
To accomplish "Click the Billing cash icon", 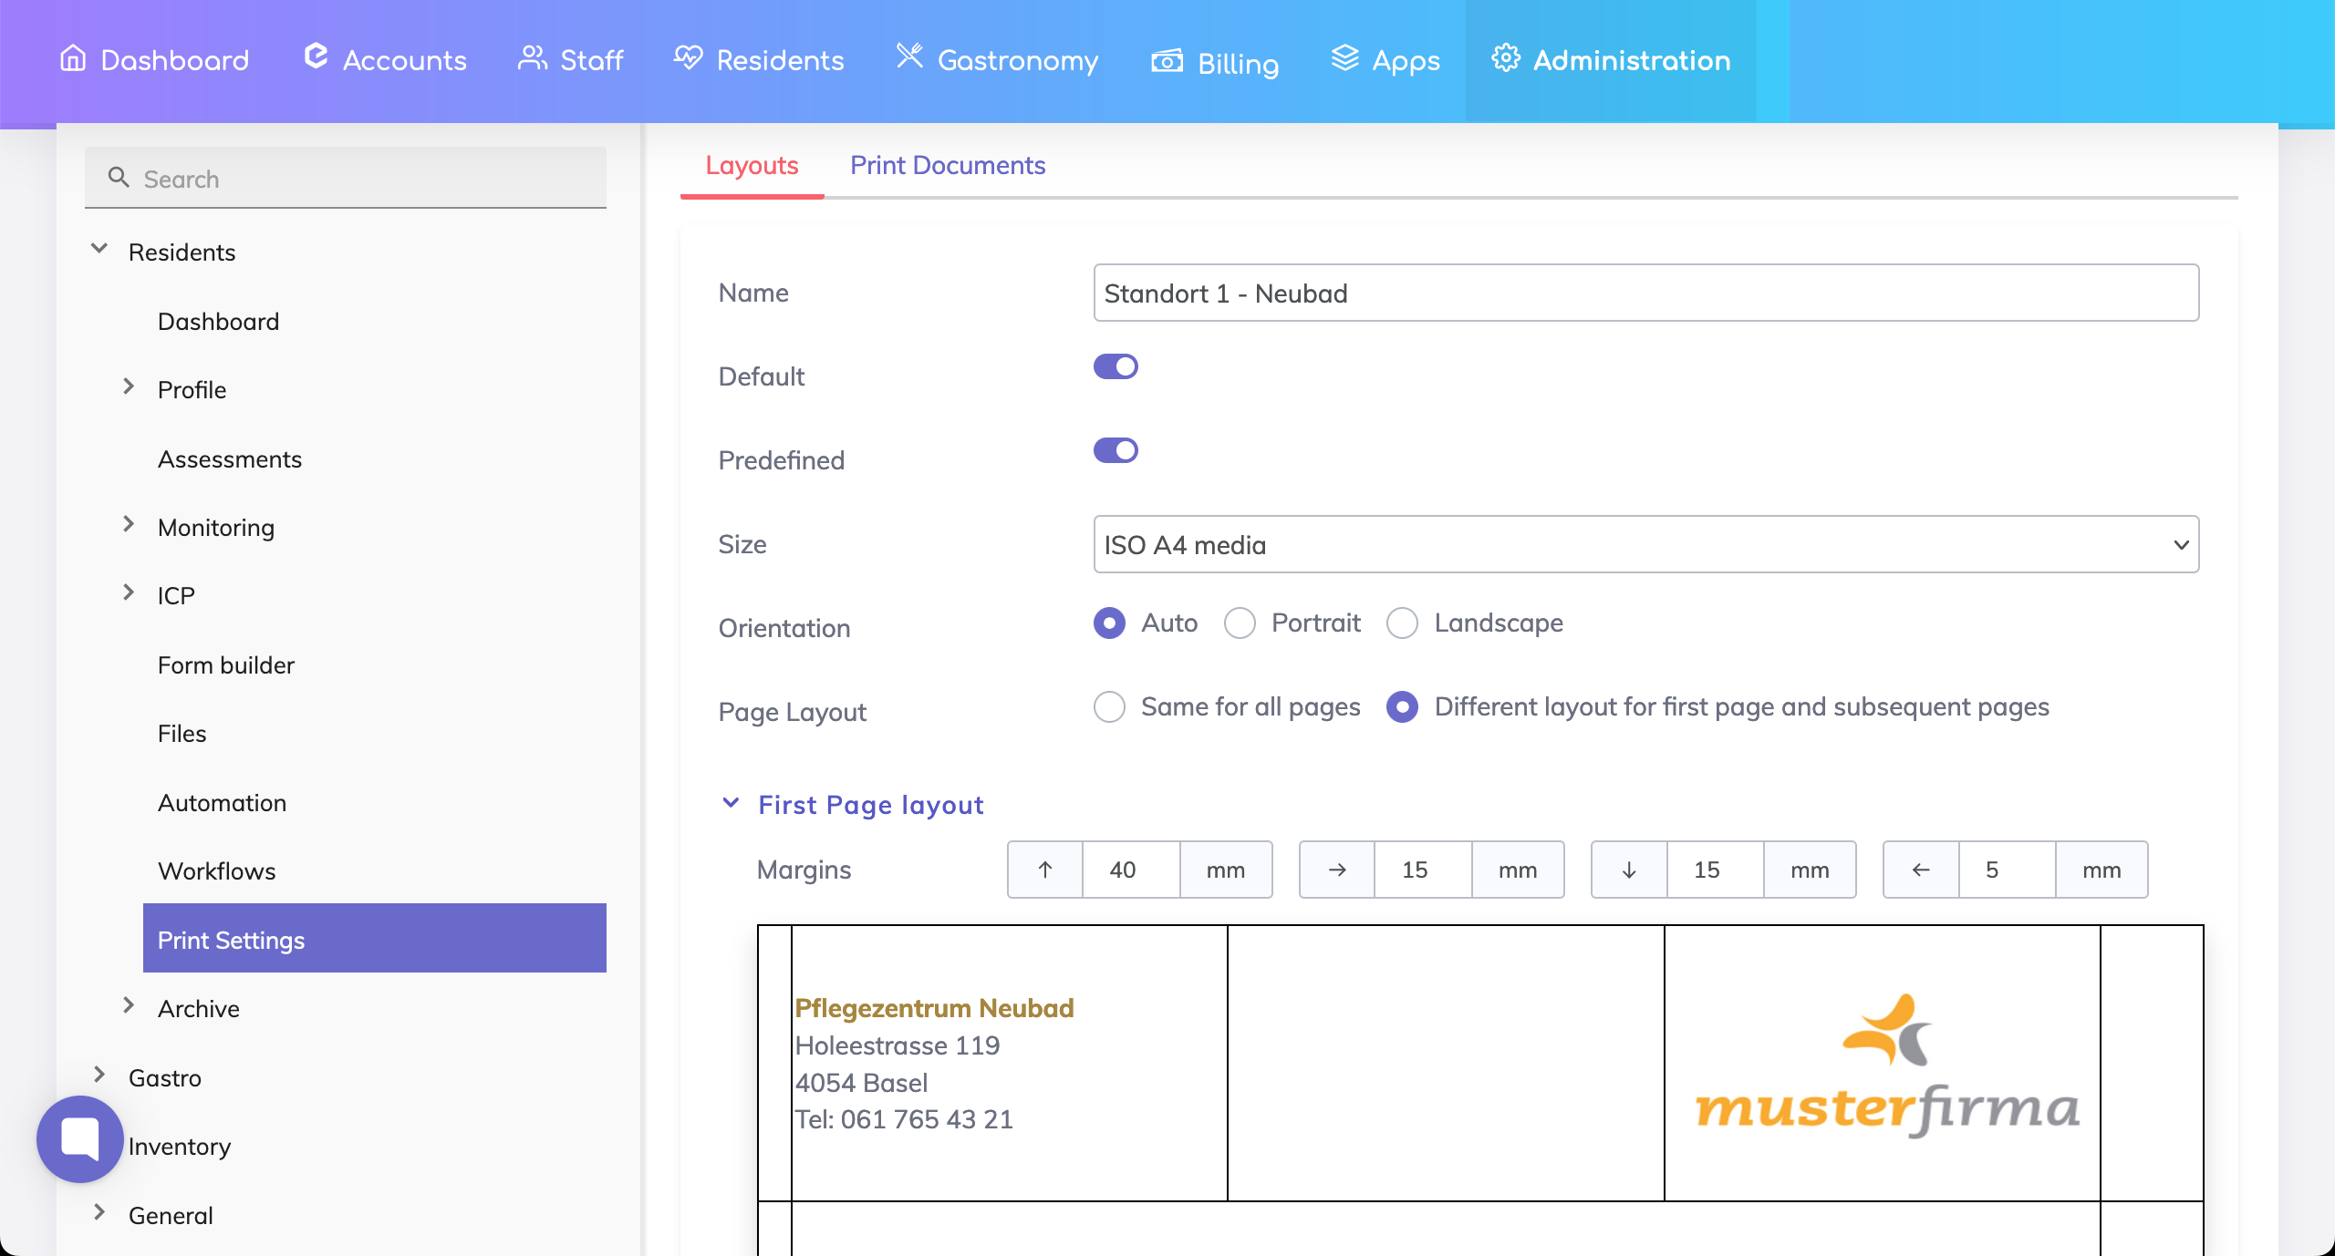I will 1167,61.
